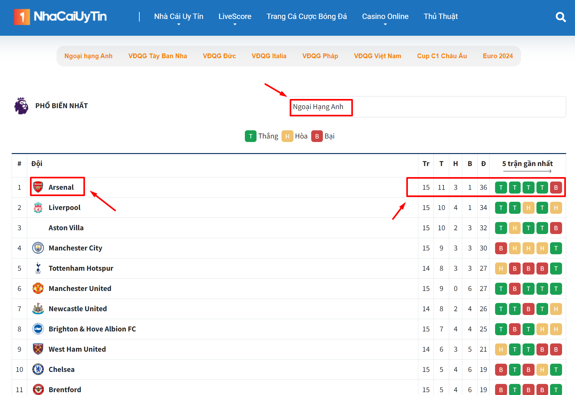Open the Brighton & Hove Albion FC team link
This screenshot has width=575, height=395.
click(x=92, y=329)
